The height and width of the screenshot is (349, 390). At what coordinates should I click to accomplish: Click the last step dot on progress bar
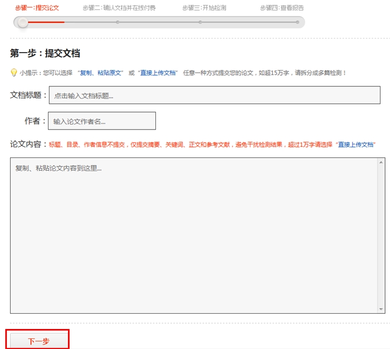pyautogui.click(x=297, y=22)
